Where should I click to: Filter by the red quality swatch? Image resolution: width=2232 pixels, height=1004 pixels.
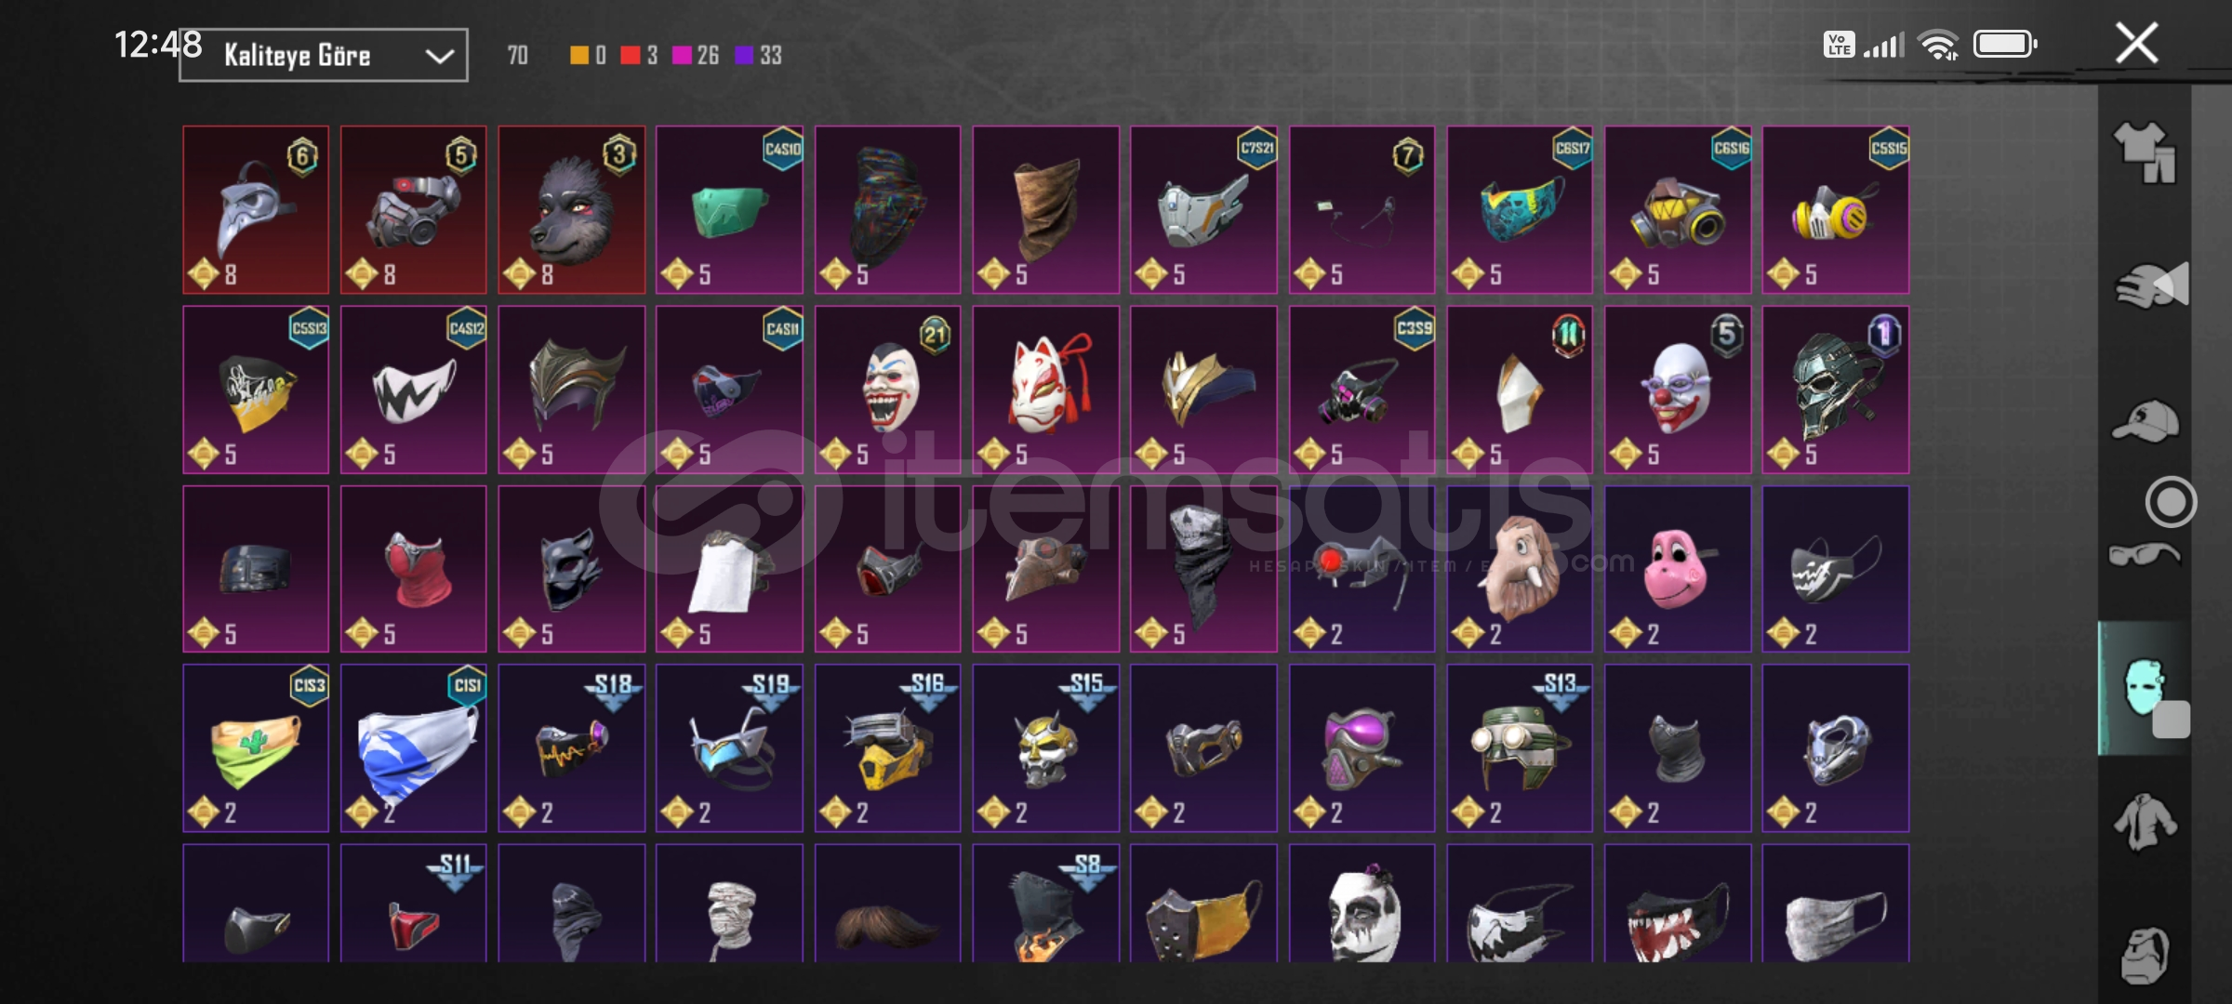(x=630, y=56)
